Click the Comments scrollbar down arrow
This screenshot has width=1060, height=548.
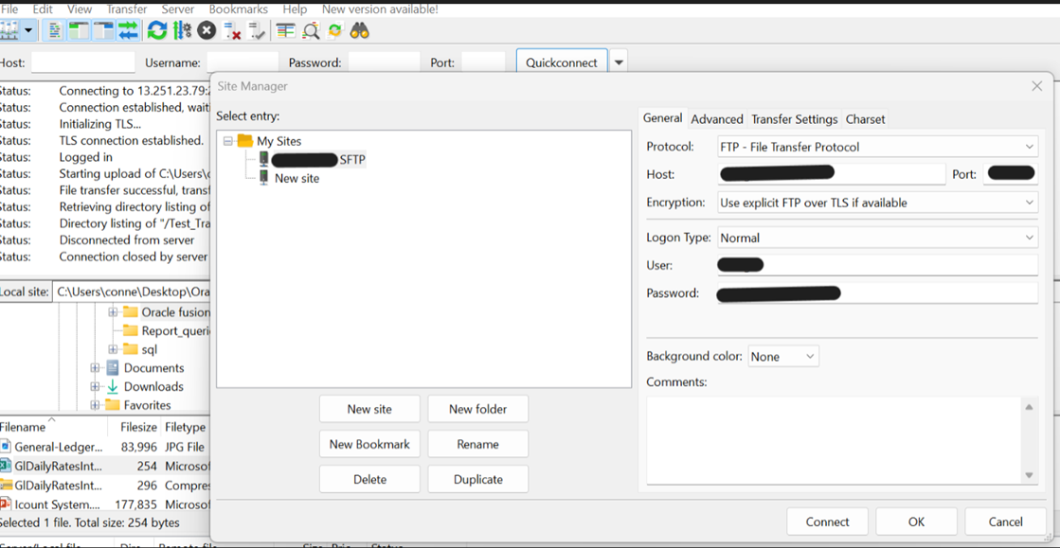(x=1029, y=476)
